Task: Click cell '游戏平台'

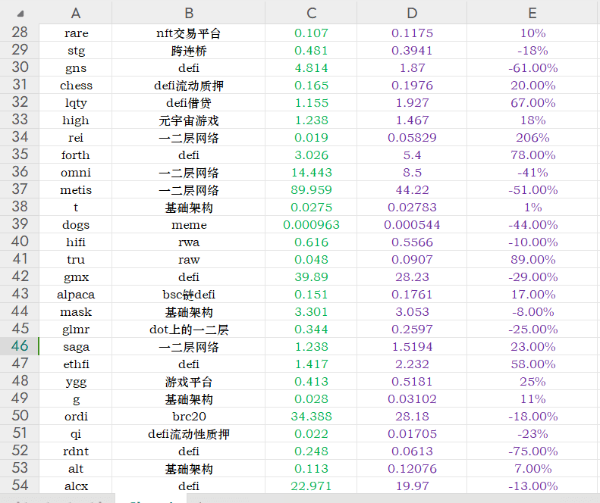Action: coord(188,382)
